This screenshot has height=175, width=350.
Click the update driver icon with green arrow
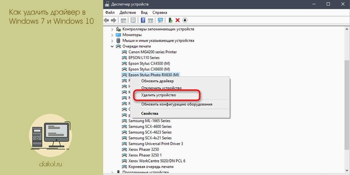click(x=171, y=20)
